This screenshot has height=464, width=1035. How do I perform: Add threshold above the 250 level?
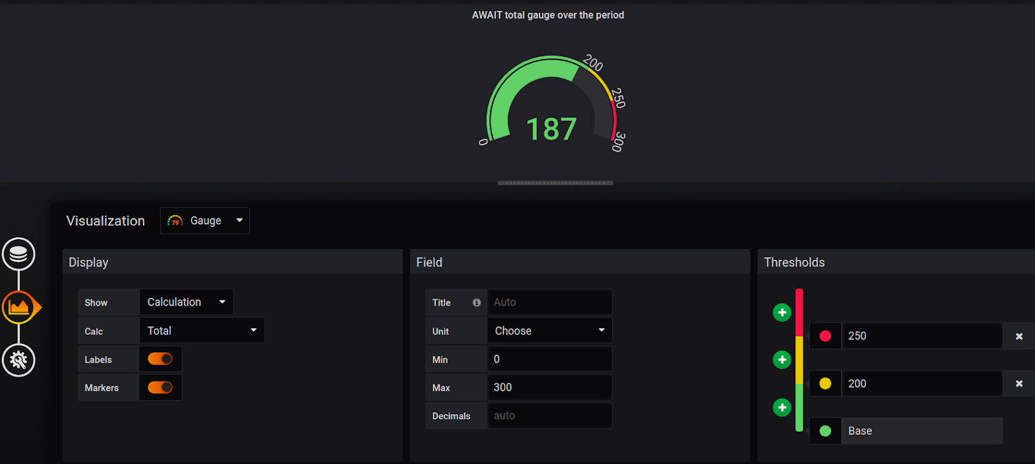[782, 313]
